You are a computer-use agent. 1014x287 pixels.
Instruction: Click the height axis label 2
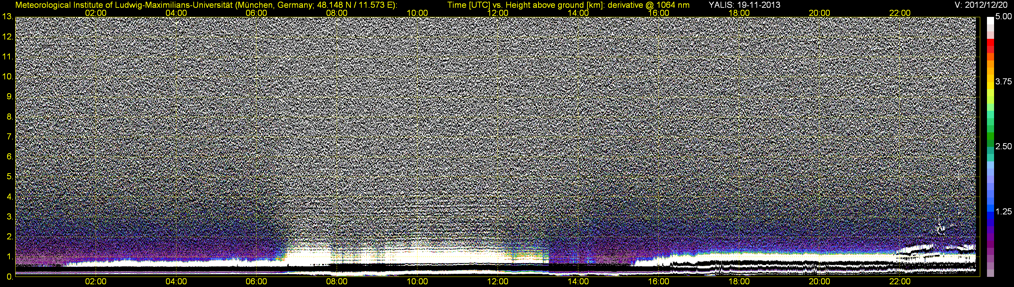coord(10,237)
